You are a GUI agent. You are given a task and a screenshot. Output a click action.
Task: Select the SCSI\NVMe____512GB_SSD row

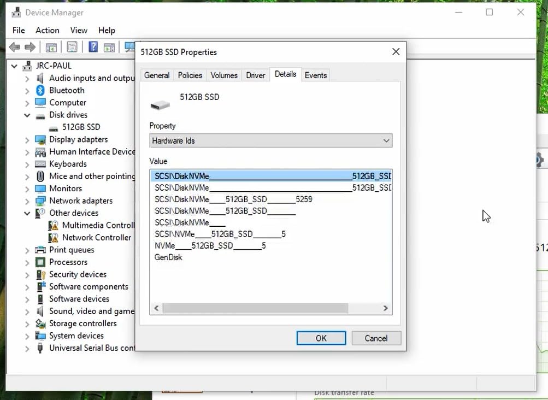point(220,234)
